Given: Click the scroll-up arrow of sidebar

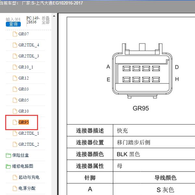Looking at the screenshot, I should [x=54, y=16].
